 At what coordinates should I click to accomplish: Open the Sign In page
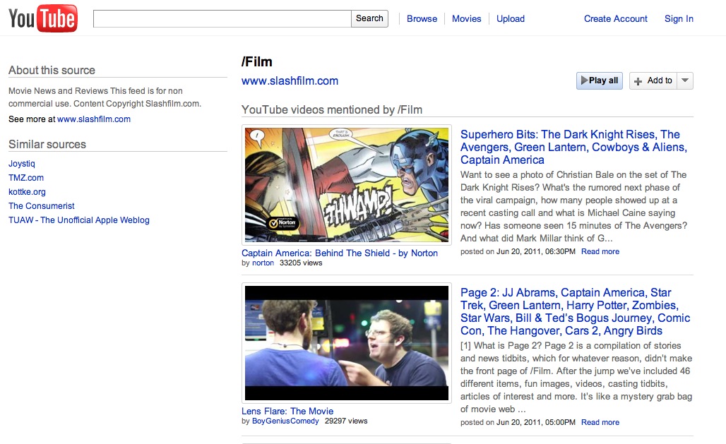pyautogui.click(x=679, y=19)
